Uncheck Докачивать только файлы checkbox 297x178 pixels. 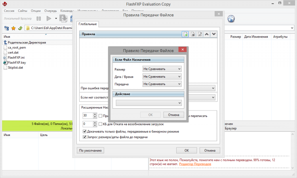coord(84,131)
